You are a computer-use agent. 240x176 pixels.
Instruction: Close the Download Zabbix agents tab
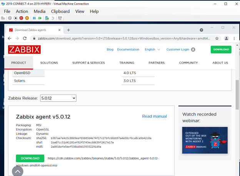(59, 30)
